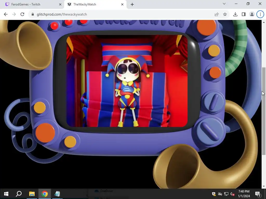The image size is (266, 199).
Task: Open the notepad-like app in taskbar
Action: click(x=57, y=194)
